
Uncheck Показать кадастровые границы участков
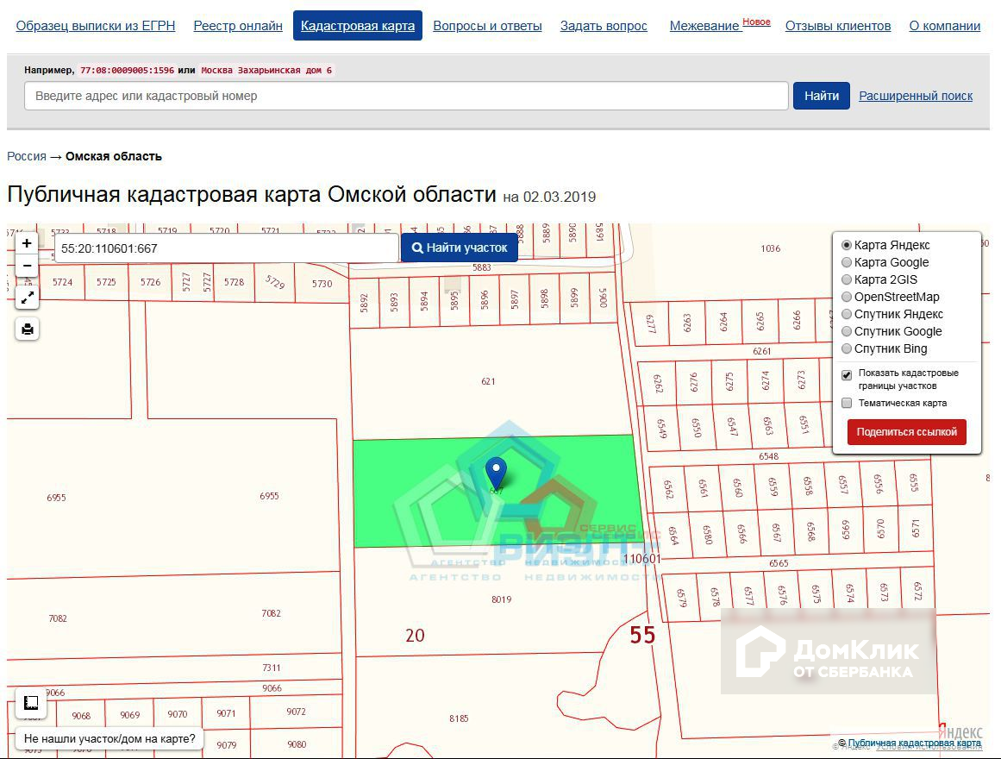pyautogui.click(x=847, y=375)
